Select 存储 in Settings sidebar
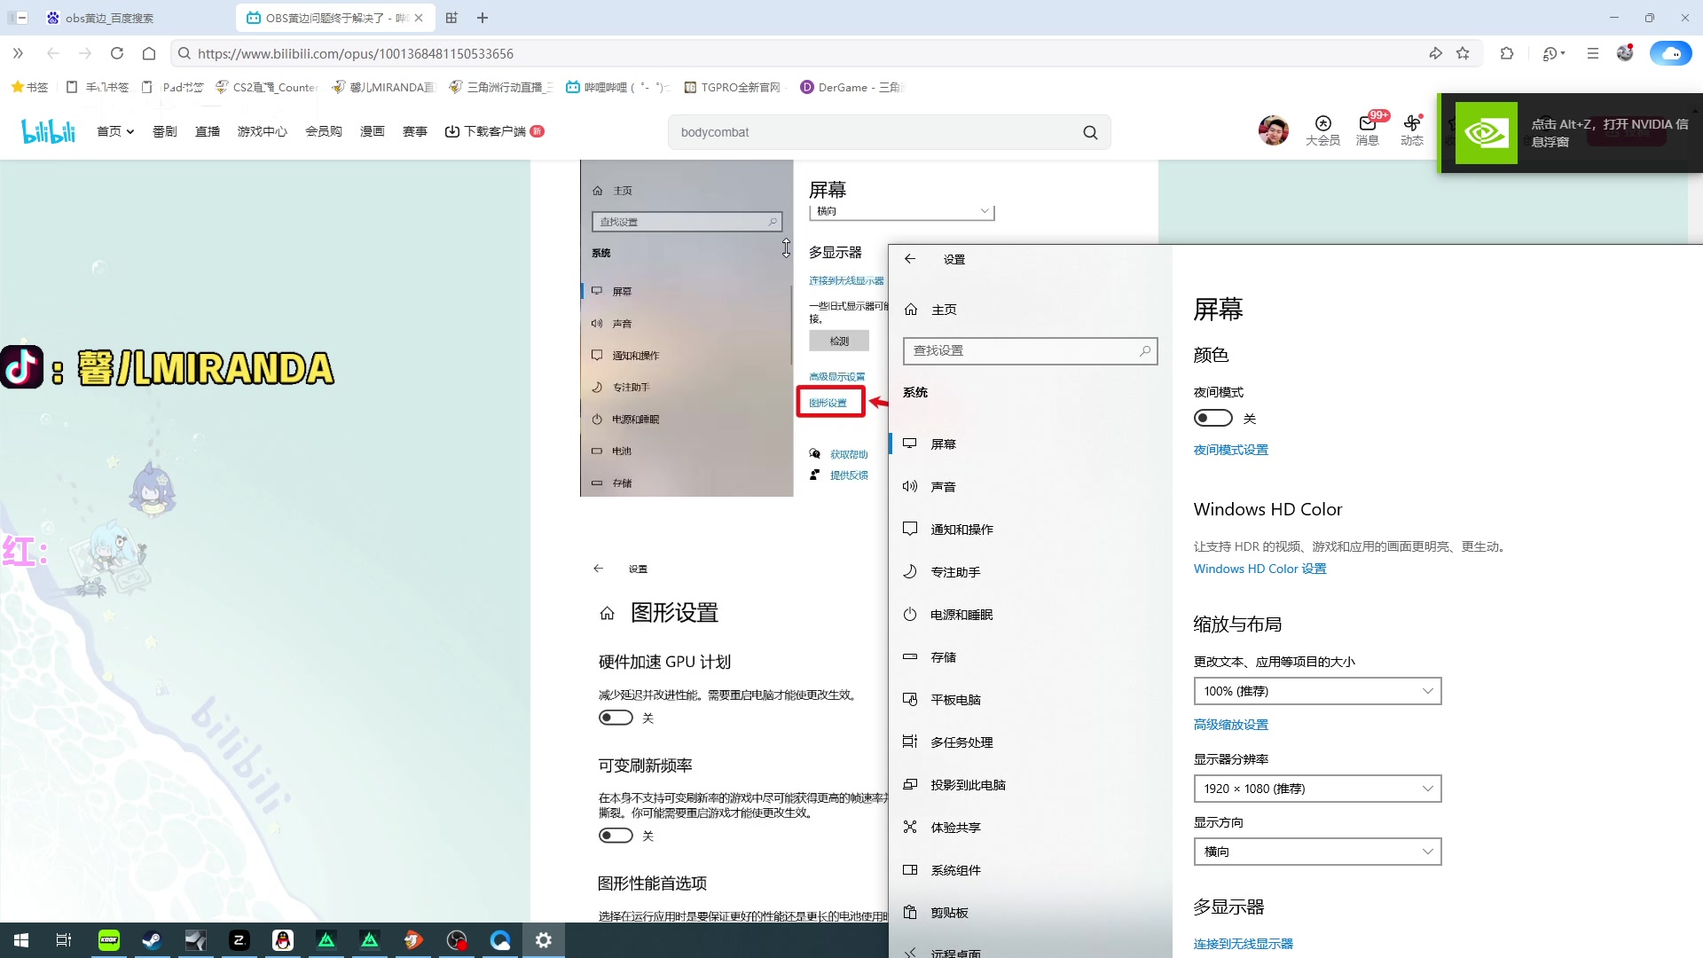 click(x=1029, y=656)
